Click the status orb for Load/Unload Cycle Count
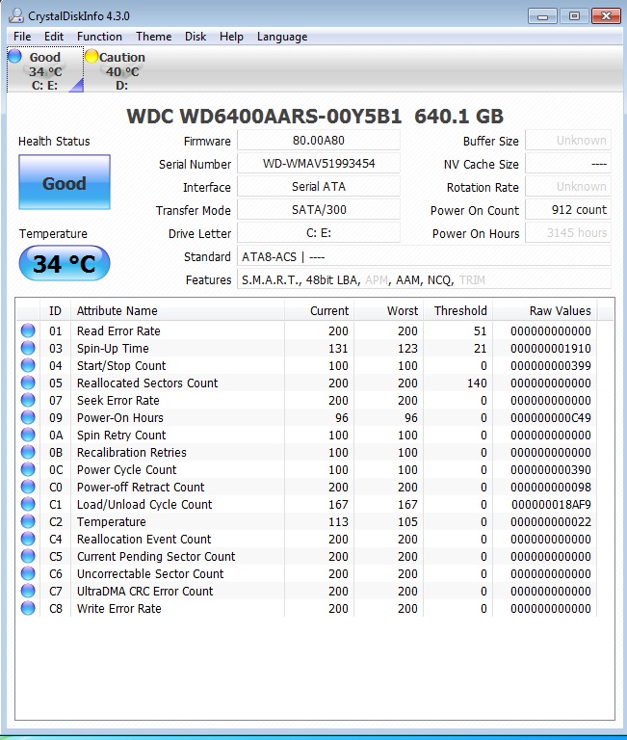The width and height of the screenshot is (627, 740). point(28,504)
